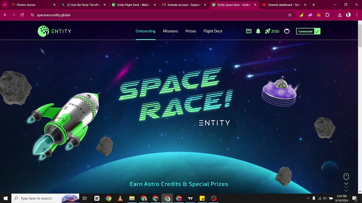Click the mouse scroll-down indicator

346,176
